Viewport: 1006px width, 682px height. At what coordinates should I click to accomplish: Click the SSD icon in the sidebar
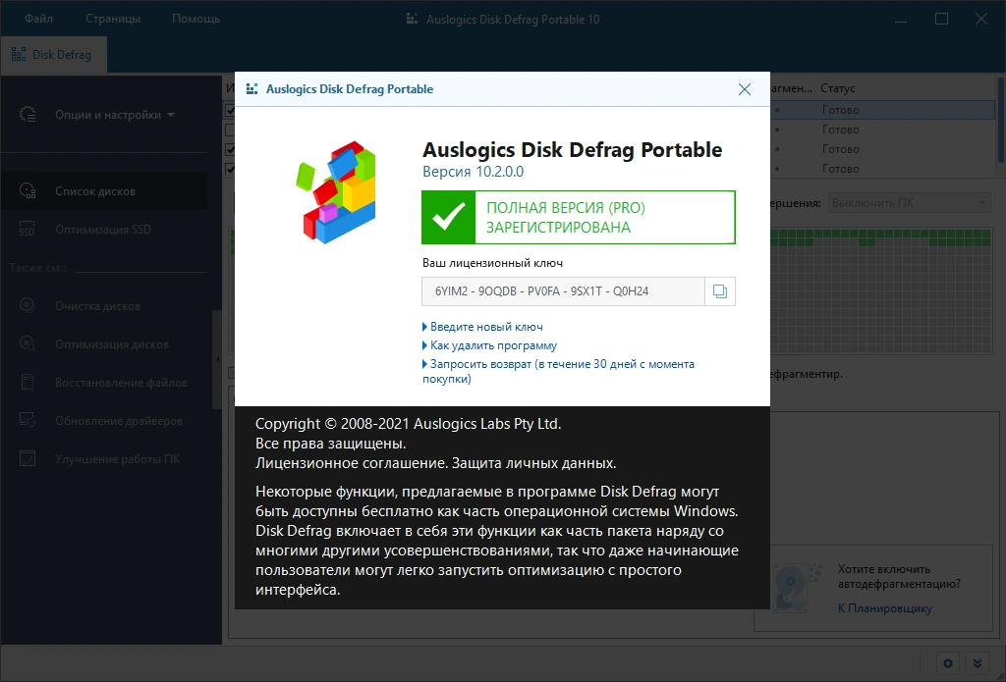coord(27,230)
